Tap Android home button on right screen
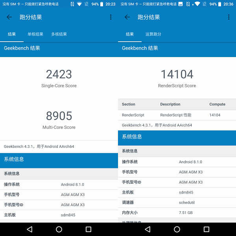 [177, 229]
